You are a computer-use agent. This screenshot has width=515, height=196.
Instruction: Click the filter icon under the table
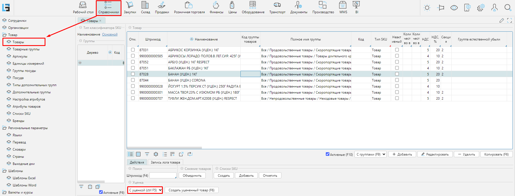point(147,154)
